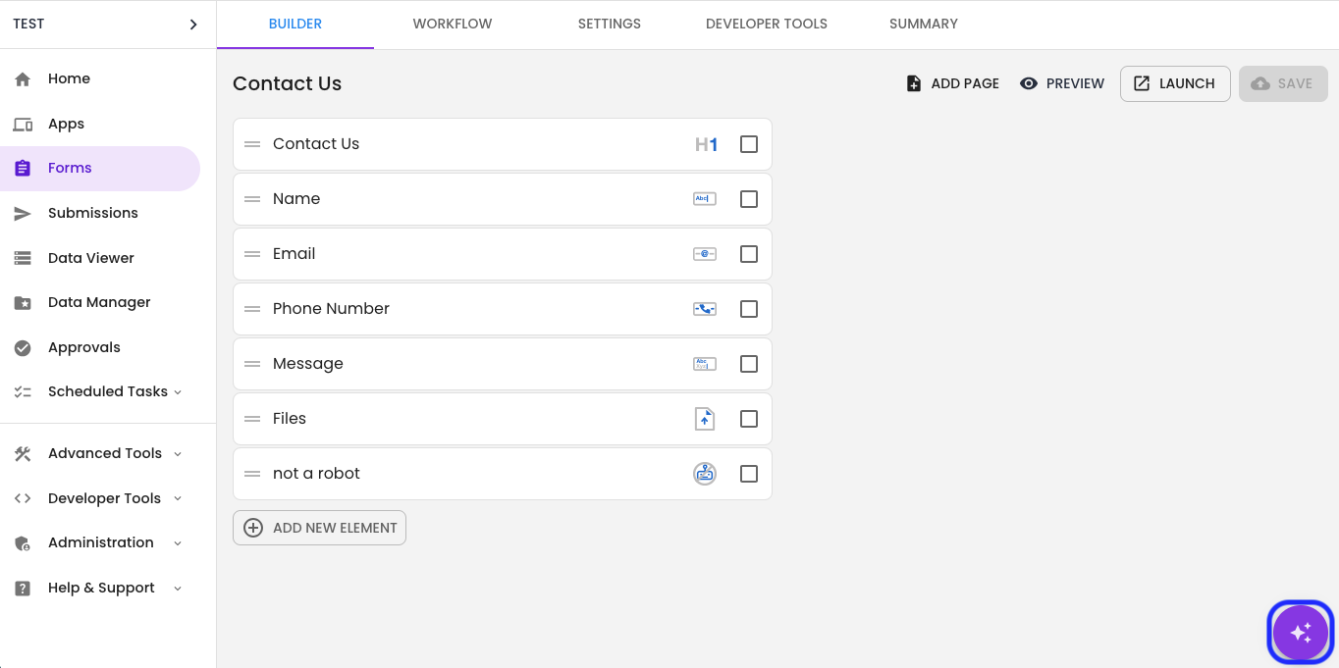The image size is (1339, 668).
Task: Check the Files element checkbox
Action: (x=749, y=419)
